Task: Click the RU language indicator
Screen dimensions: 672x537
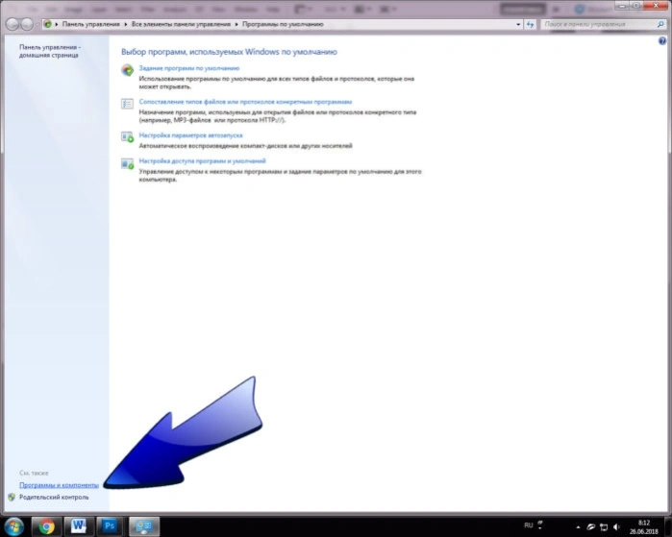Action: point(529,525)
